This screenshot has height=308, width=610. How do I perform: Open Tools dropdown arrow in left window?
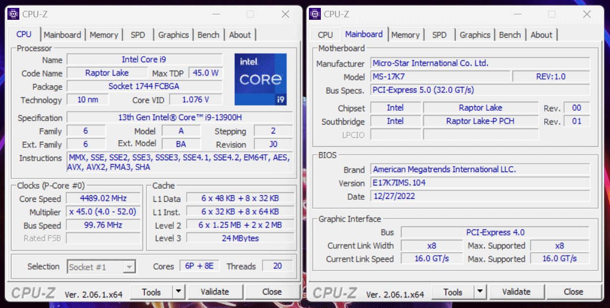click(x=178, y=292)
